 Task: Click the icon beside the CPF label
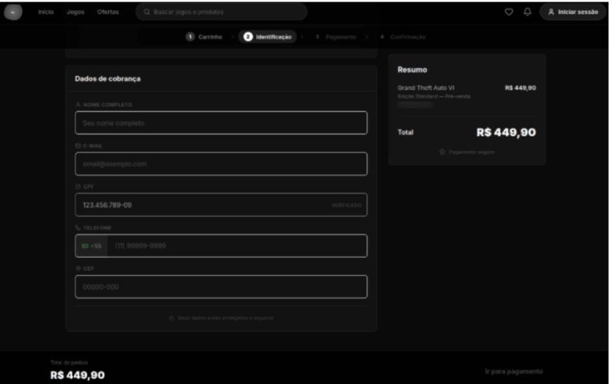click(x=78, y=187)
